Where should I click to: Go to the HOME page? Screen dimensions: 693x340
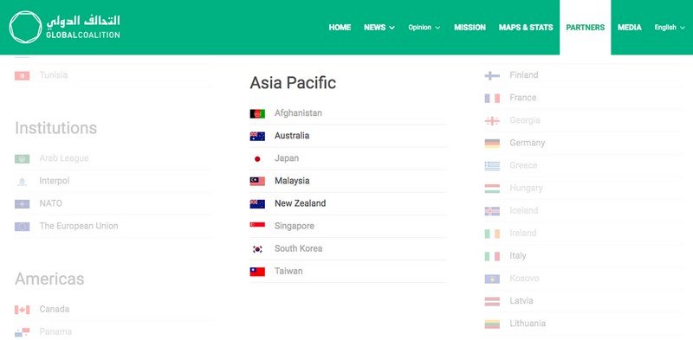point(340,28)
